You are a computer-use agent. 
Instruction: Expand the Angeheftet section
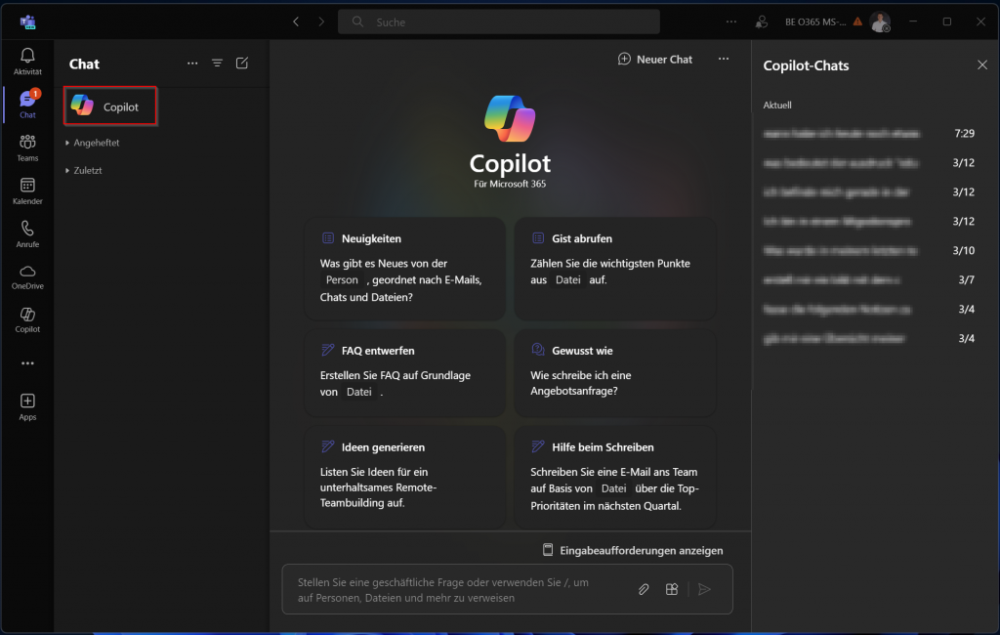tap(96, 143)
